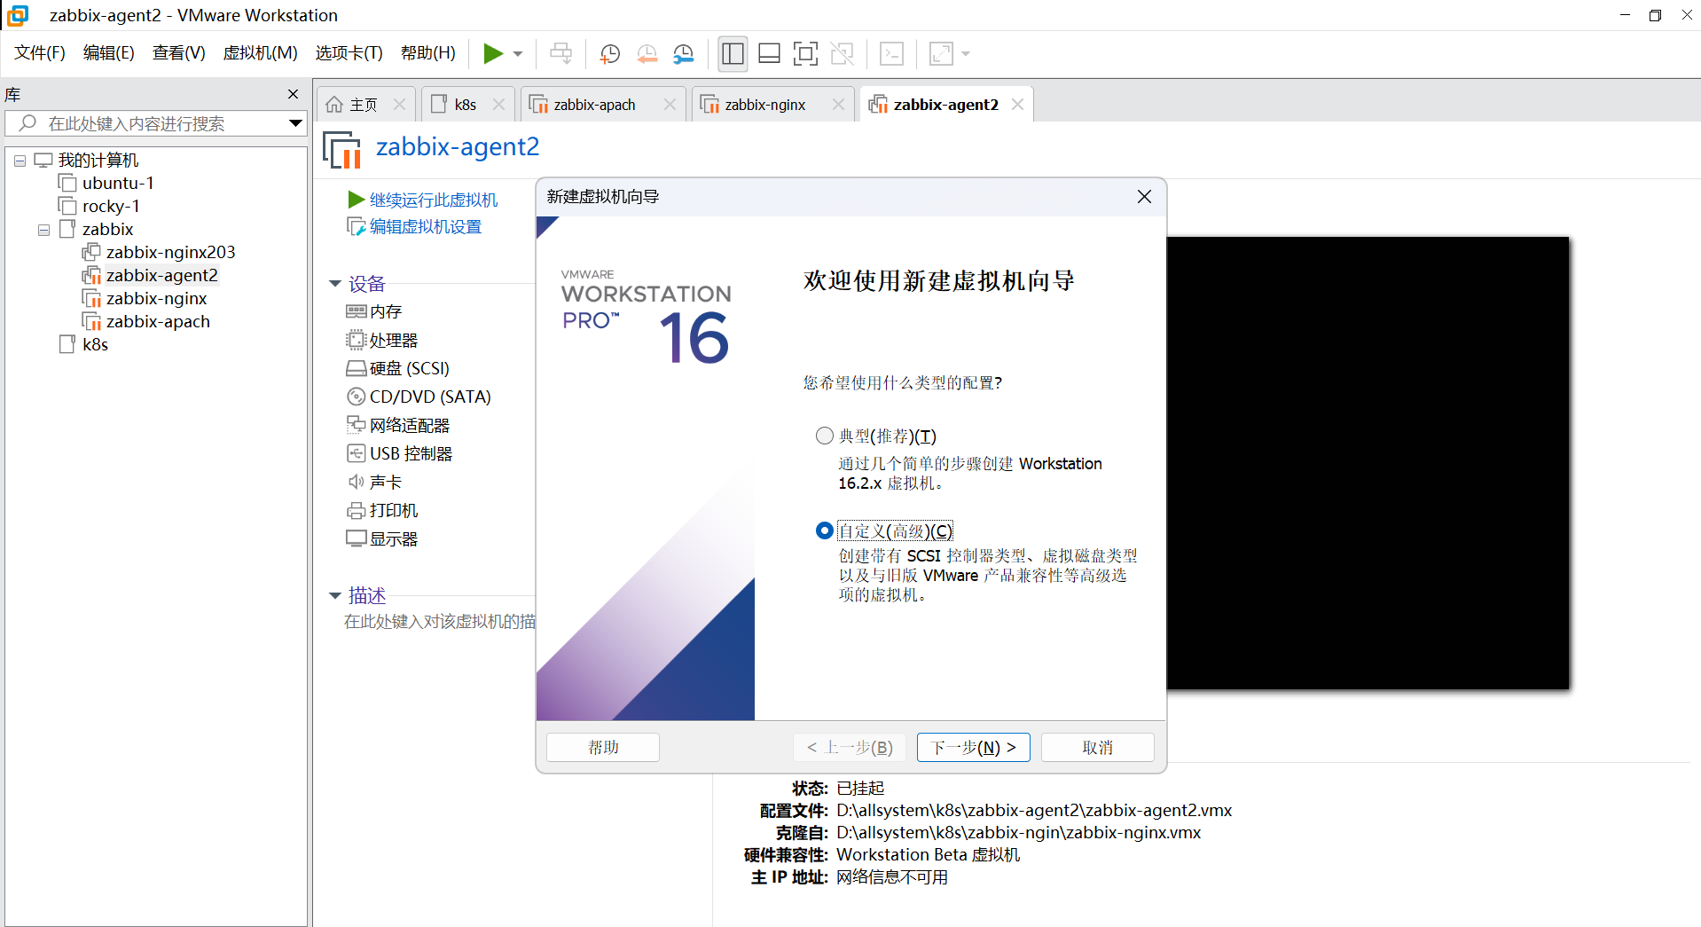Open the power options dropdown arrow
Image resolution: width=1701 pixels, height=927 pixels.
pos(518,54)
